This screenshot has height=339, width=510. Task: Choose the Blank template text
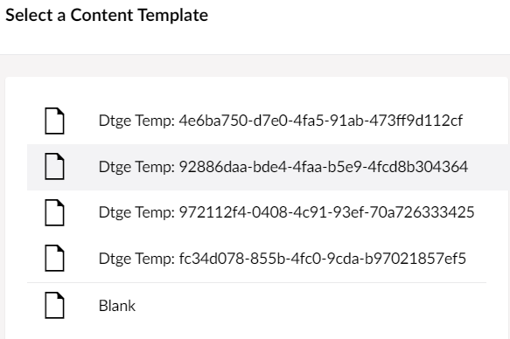click(x=116, y=306)
